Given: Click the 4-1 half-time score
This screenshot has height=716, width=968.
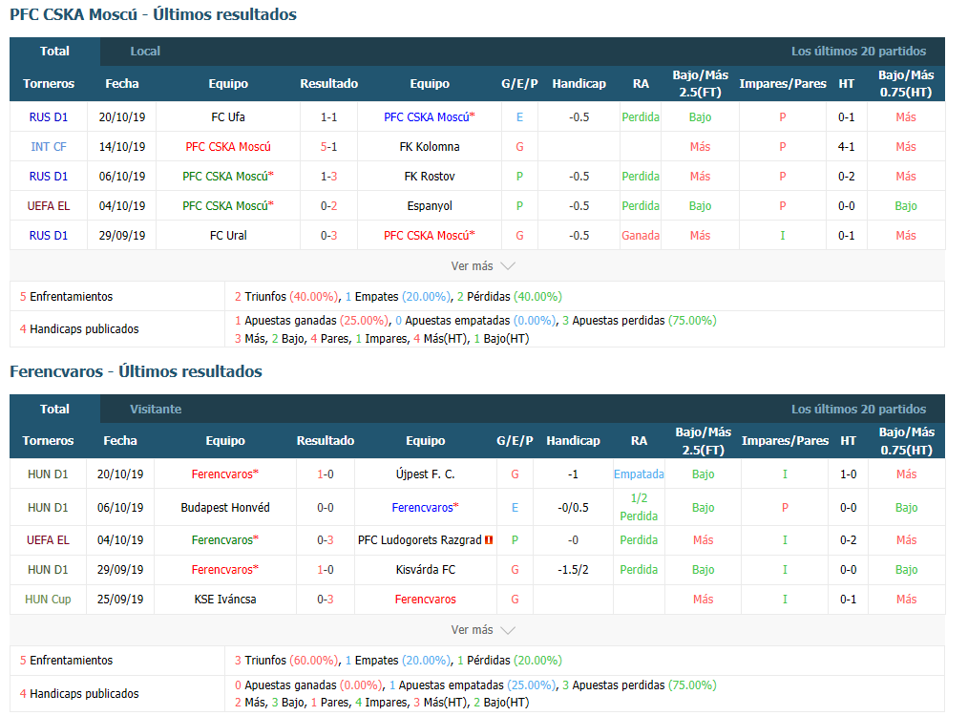Looking at the screenshot, I should (846, 146).
